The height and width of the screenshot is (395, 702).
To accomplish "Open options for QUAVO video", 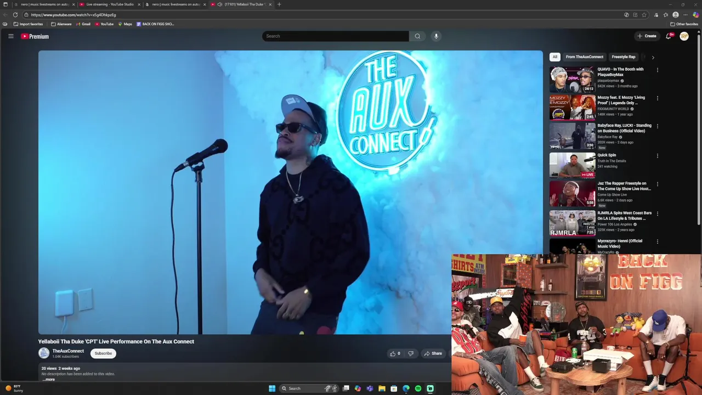I will tap(657, 70).
